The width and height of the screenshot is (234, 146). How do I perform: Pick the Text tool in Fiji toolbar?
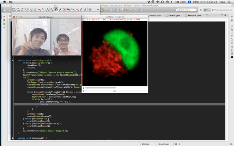[x=47, y=10]
